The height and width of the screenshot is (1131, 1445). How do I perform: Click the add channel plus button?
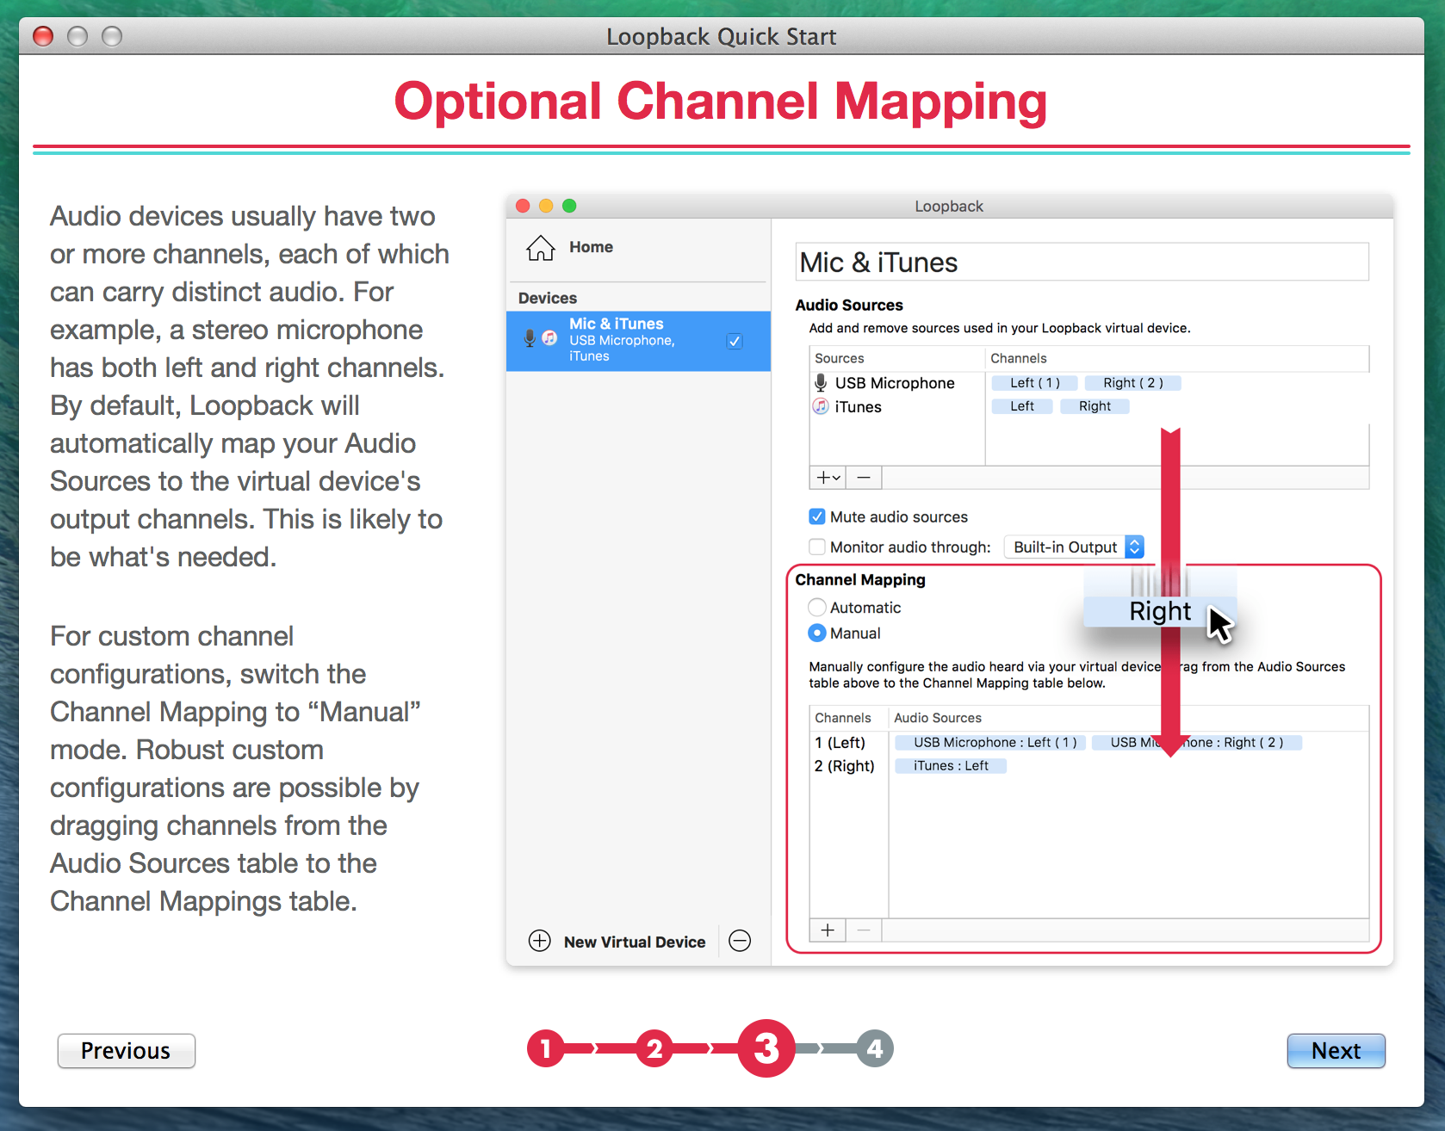coord(828,930)
